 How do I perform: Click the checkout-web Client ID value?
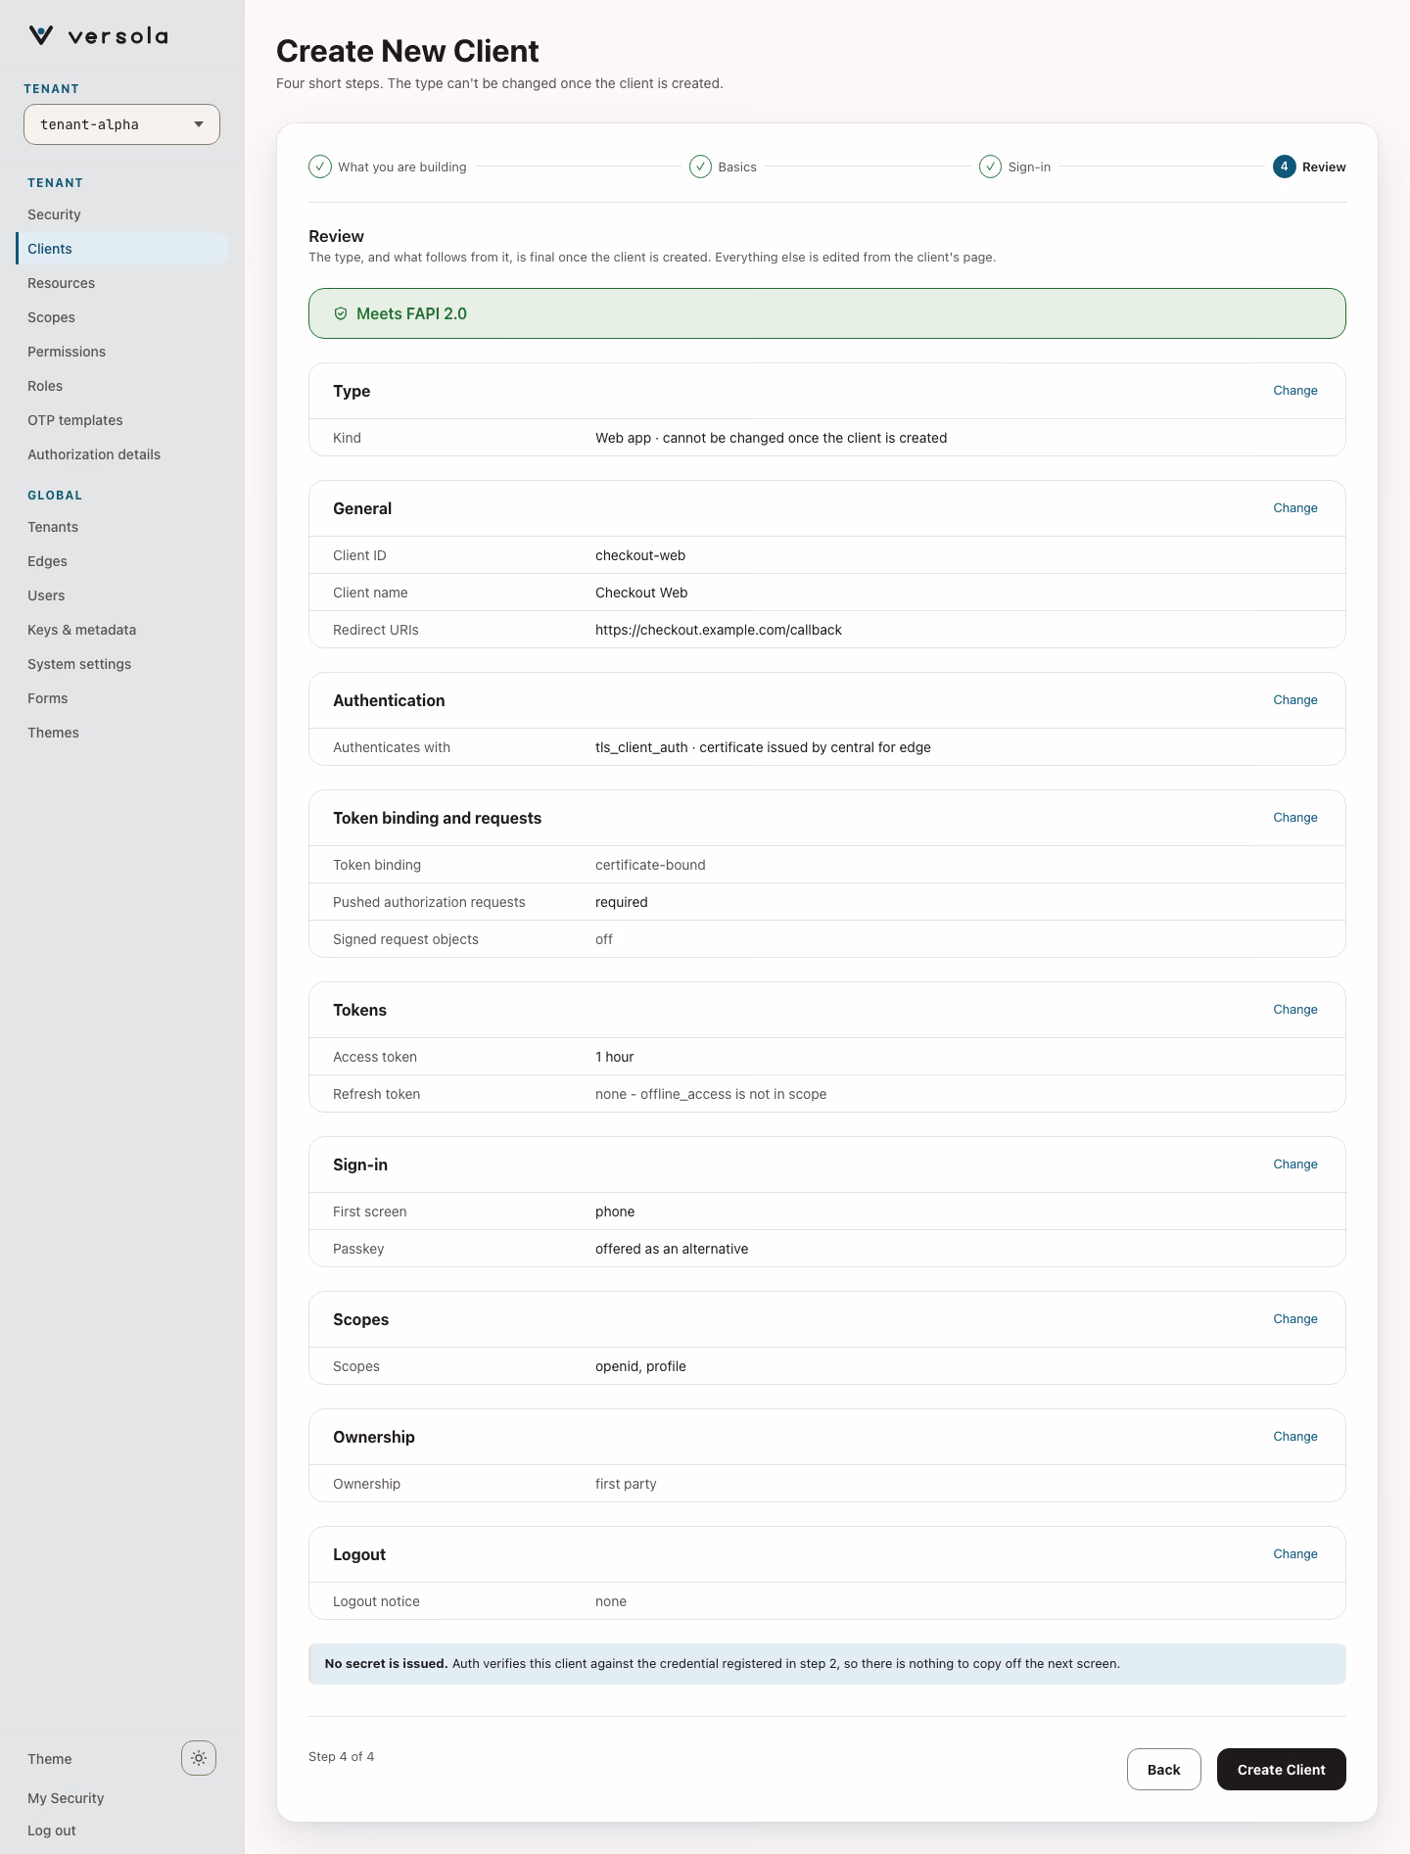click(x=640, y=555)
